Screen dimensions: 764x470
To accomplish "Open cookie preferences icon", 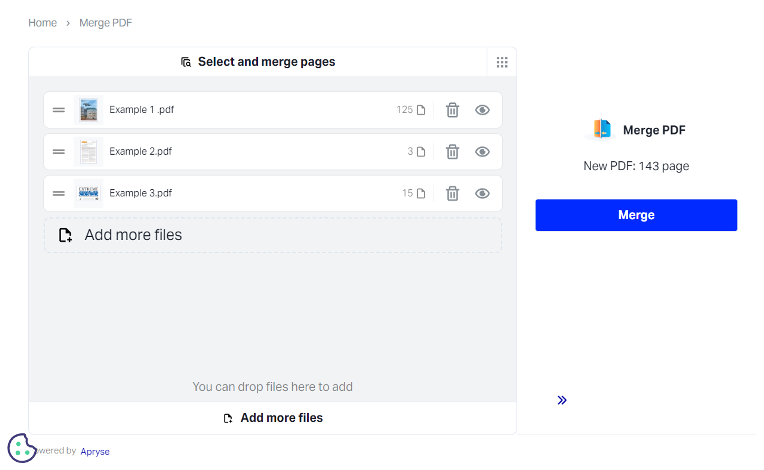I will [21, 448].
